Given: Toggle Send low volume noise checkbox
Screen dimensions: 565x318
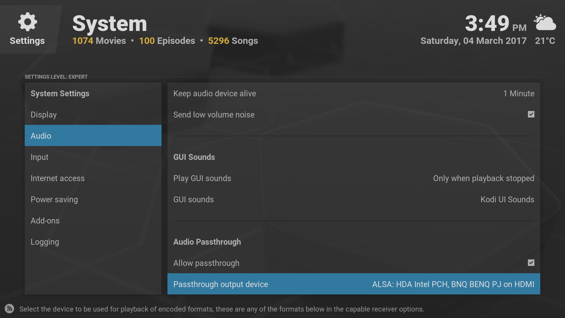Looking at the screenshot, I should tap(531, 114).
